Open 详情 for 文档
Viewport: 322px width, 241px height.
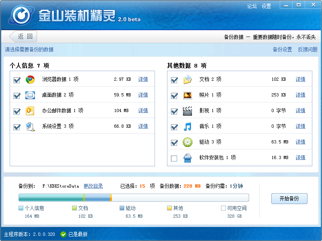pyautogui.click(x=300, y=80)
